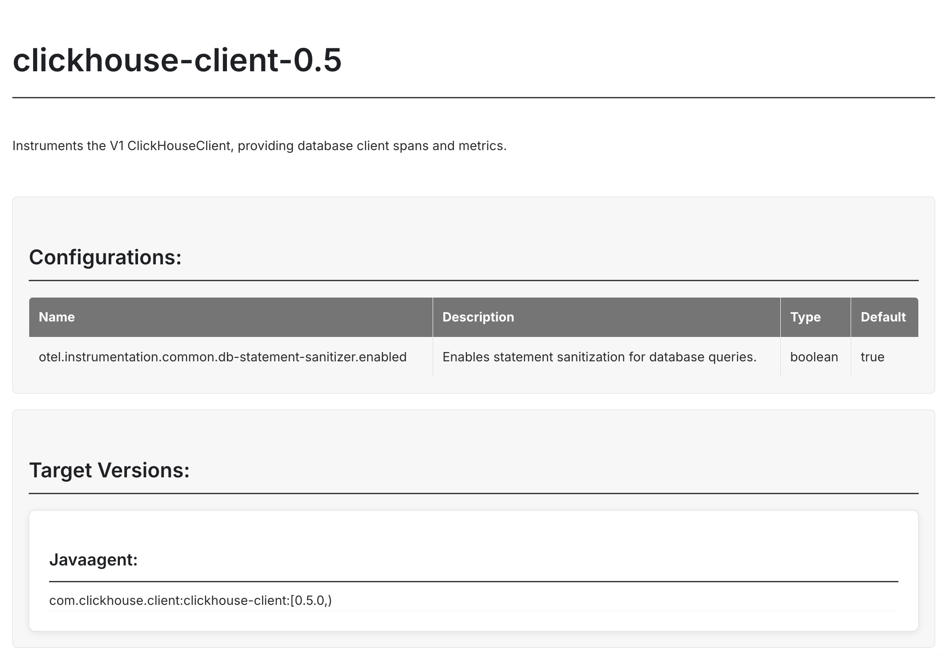944x658 pixels.
Task: Click the clickhouse-client-0.5 page title
Action: tap(177, 60)
